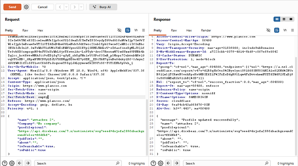298x166 pixels.
Task: Open Request panel options menu
Action: 143,30
